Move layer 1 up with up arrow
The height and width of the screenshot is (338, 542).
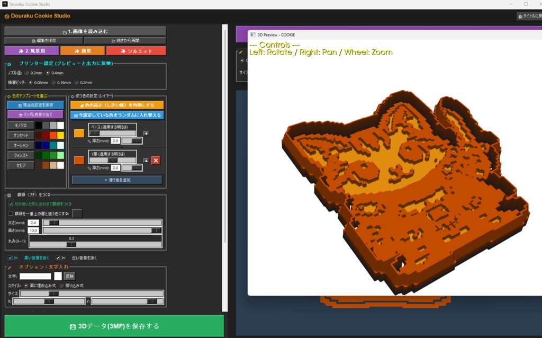[x=146, y=160]
